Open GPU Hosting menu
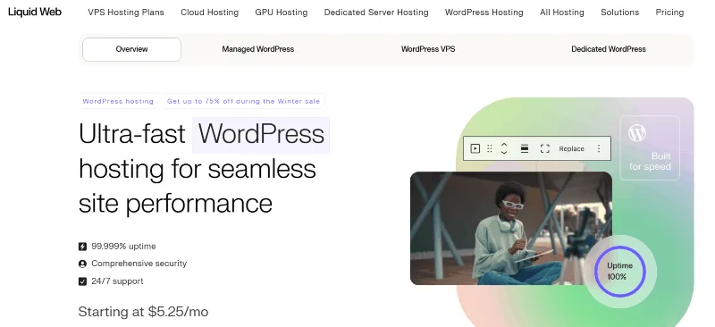Viewport: 715px width, 327px height. click(x=282, y=13)
